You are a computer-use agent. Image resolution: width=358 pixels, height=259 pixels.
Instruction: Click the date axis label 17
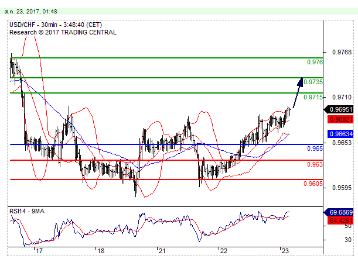pos(39,251)
